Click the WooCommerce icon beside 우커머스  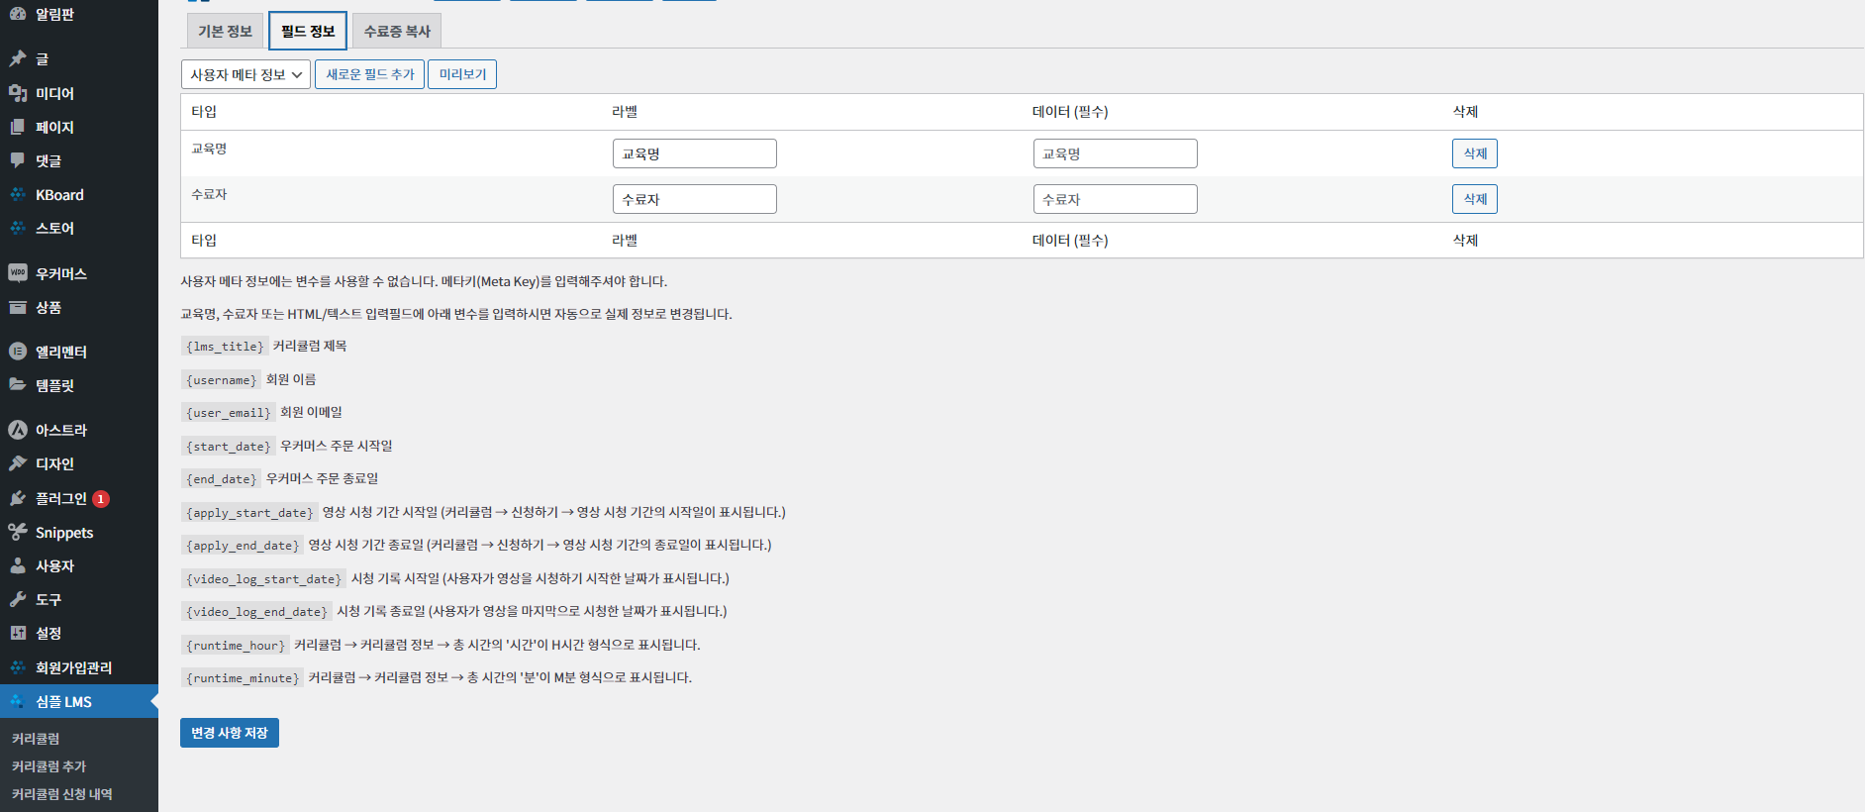(x=18, y=273)
